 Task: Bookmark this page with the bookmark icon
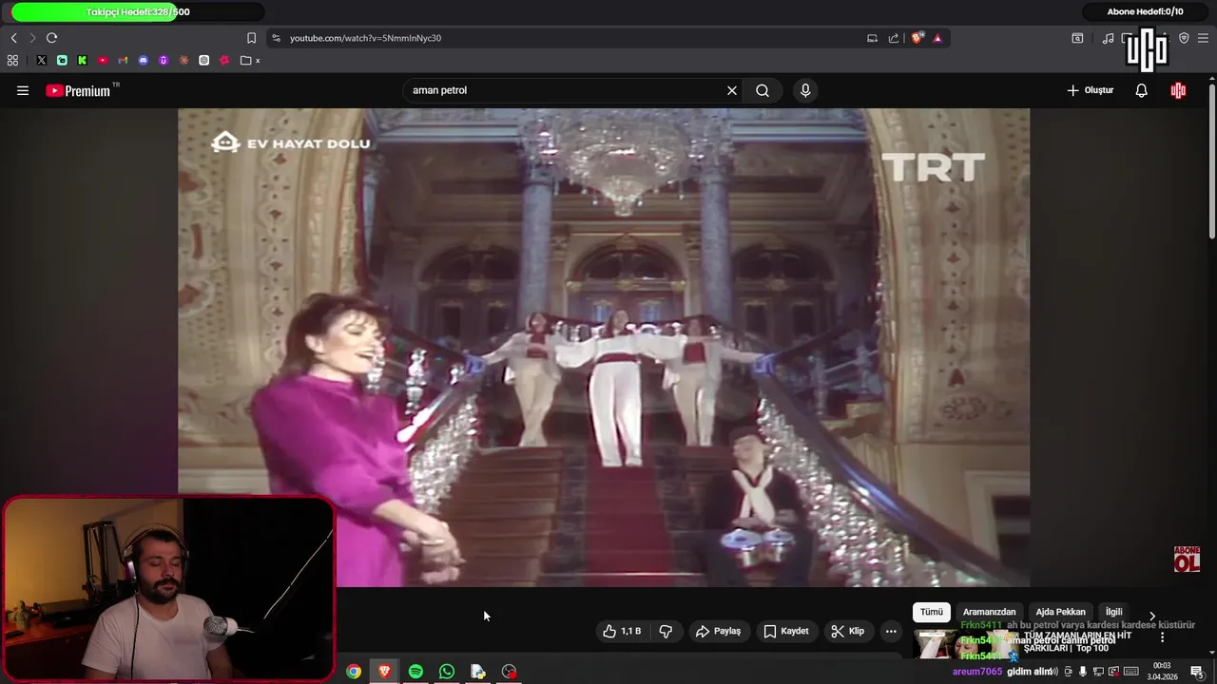(x=251, y=38)
